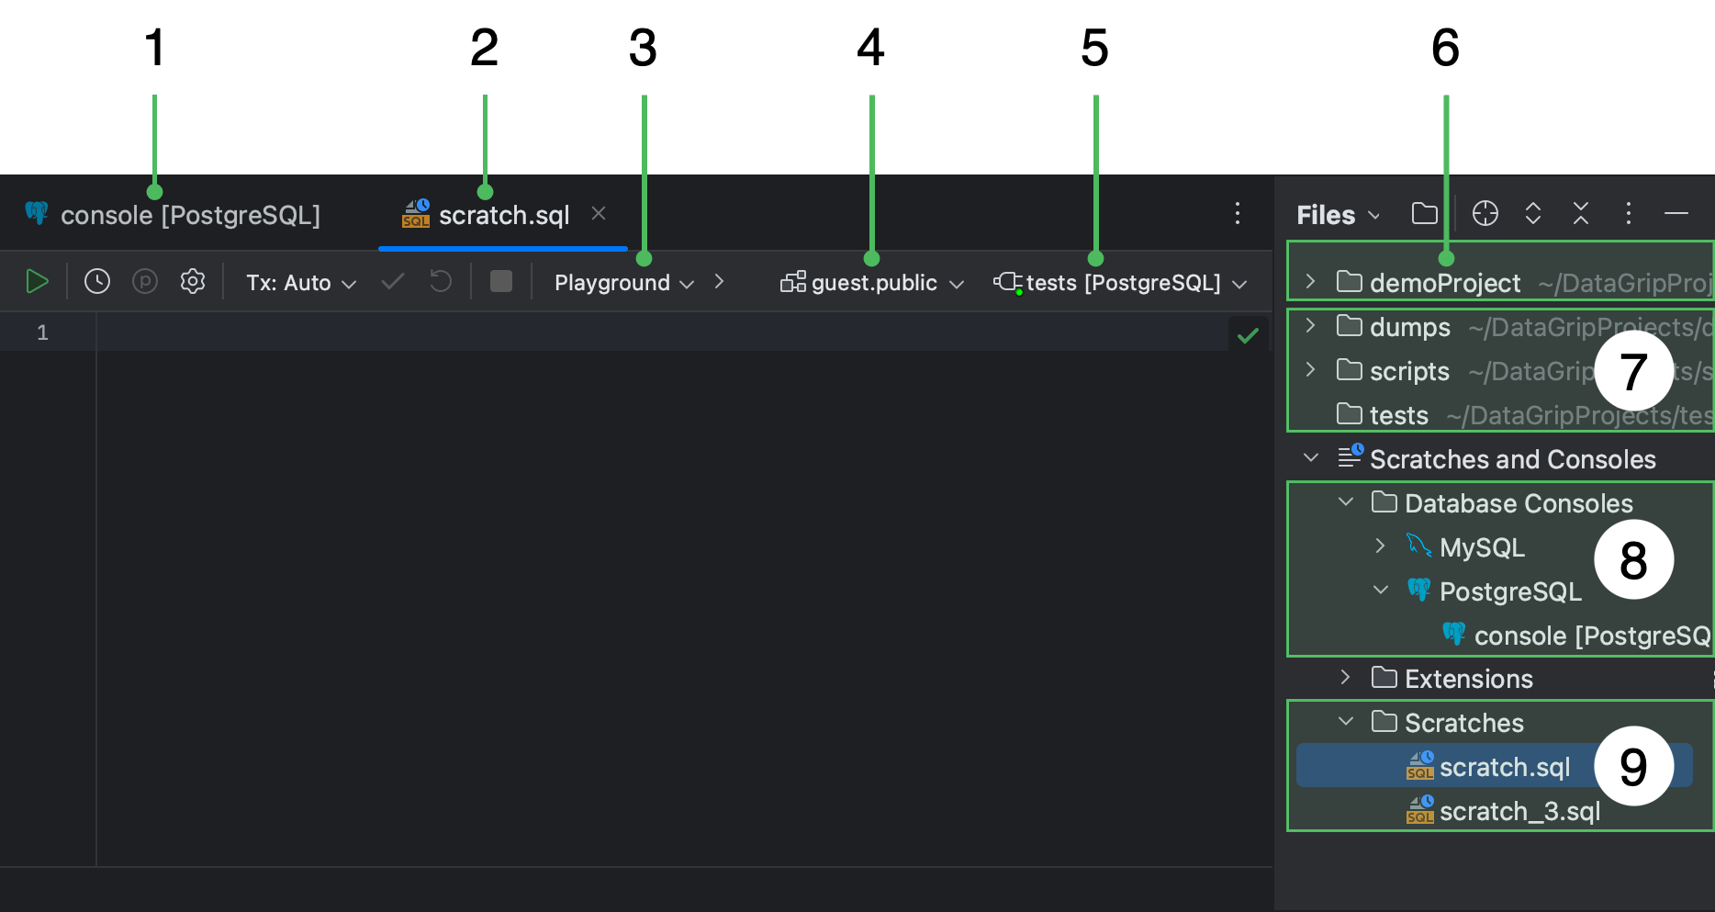Show query parameters using the P icon
The width and height of the screenshot is (1715, 912).
click(x=144, y=281)
